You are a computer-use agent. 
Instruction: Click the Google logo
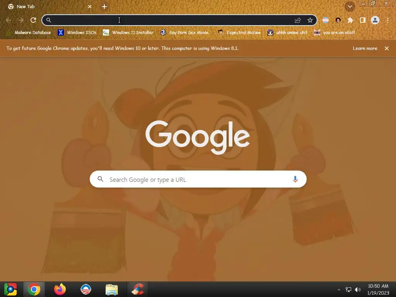(198, 137)
